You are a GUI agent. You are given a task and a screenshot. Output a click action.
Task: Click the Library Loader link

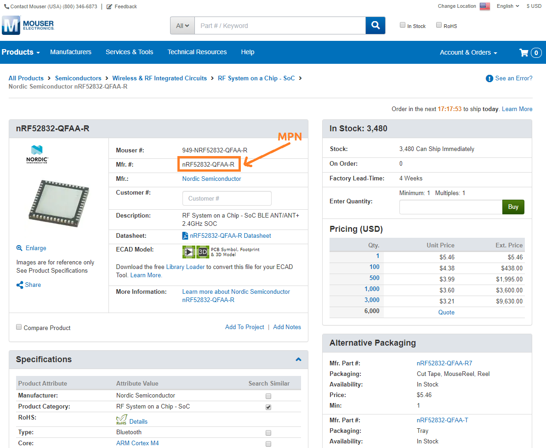coord(185,267)
